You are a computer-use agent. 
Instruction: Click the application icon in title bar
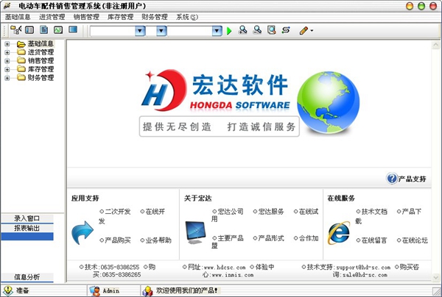(x=7, y=6)
